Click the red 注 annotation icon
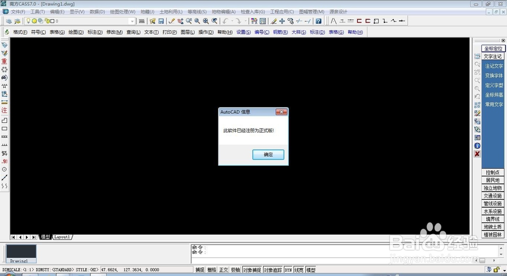 coord(4,110)
